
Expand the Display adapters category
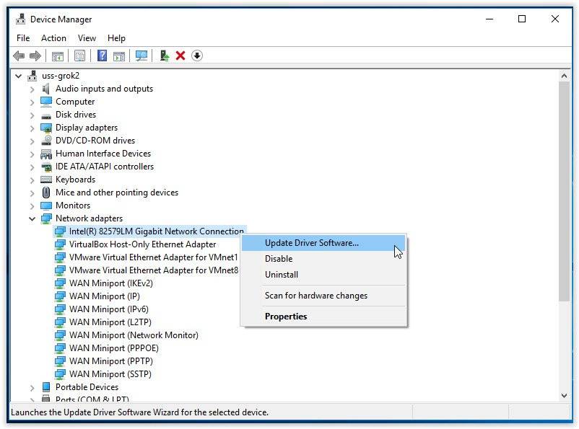point(32,128)
